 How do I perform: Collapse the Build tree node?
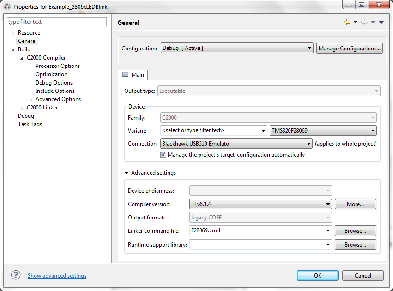(x=13, y=50)
